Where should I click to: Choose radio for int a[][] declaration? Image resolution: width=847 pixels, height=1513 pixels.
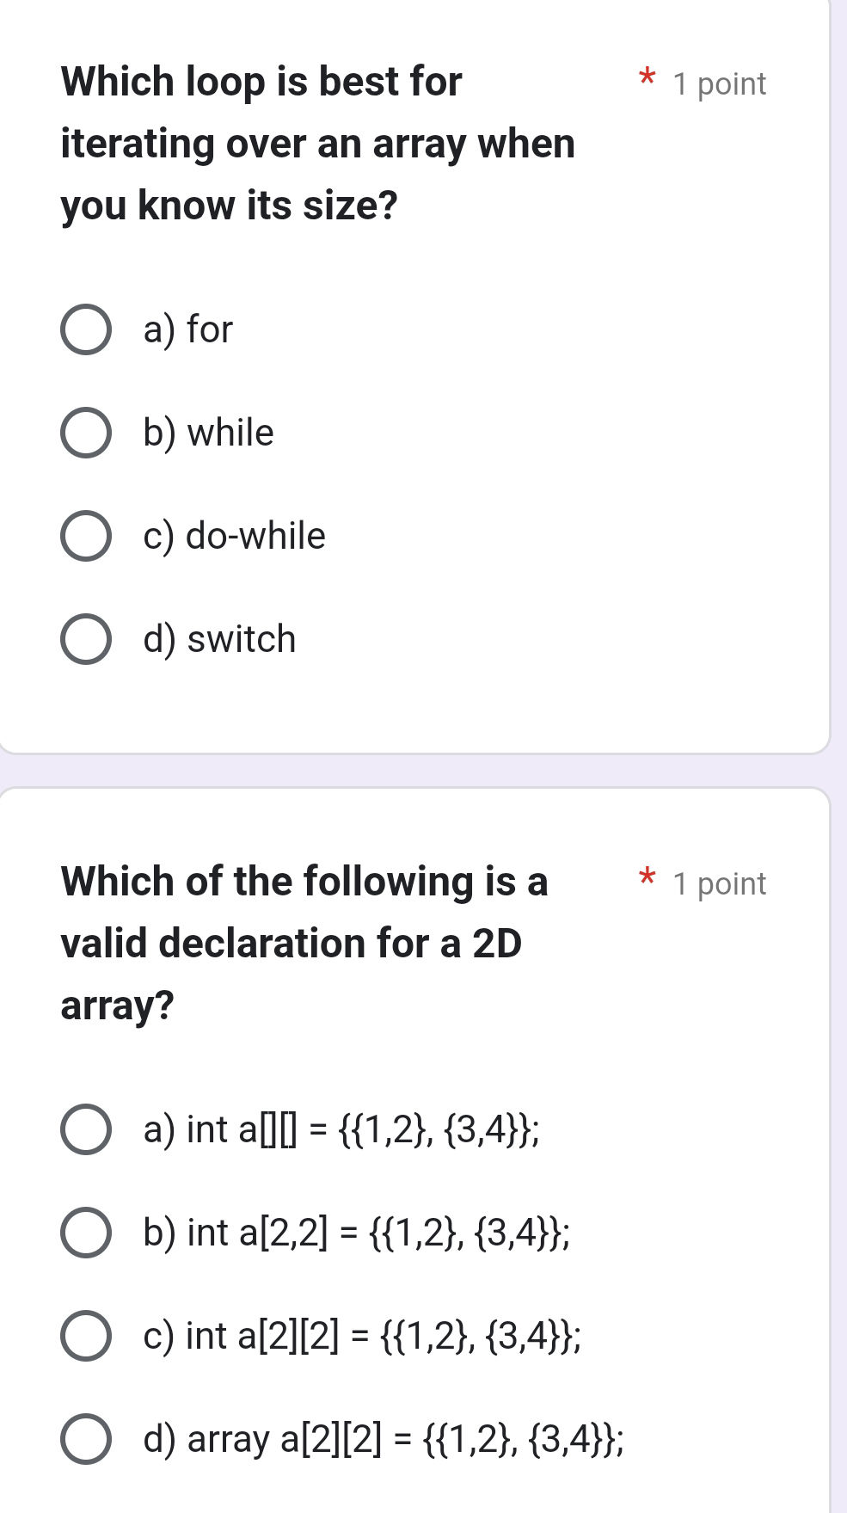86,1129
